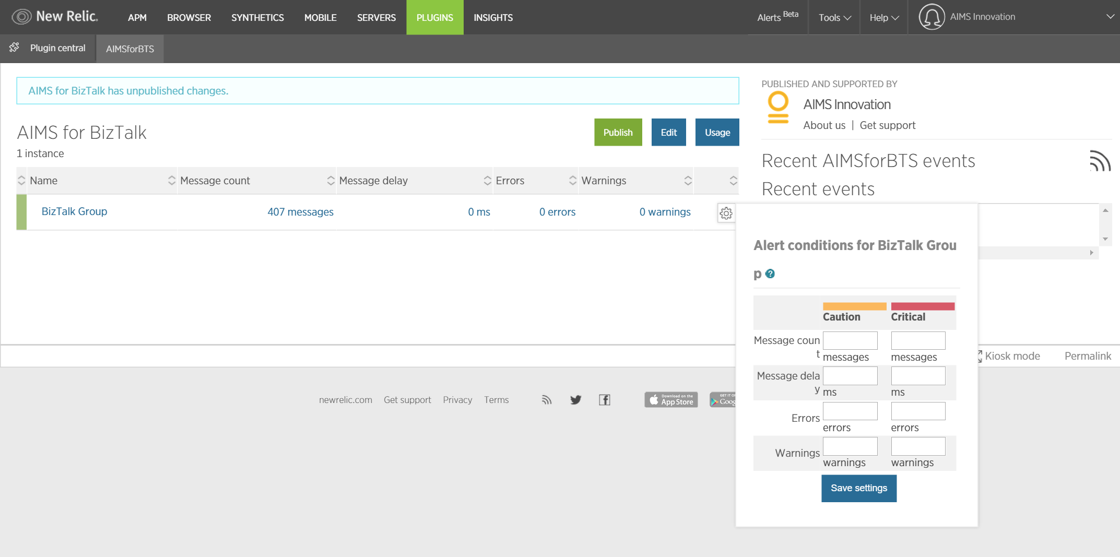Expand the AIMS Innovation account menu

[x=1110, y=17]
